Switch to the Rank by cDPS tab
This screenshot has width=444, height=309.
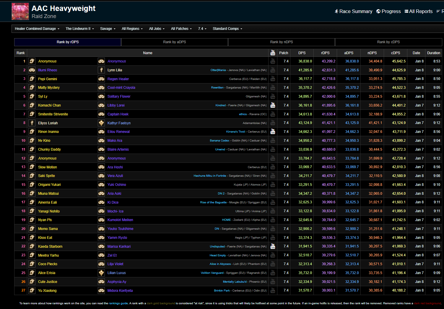coord(388,42)
